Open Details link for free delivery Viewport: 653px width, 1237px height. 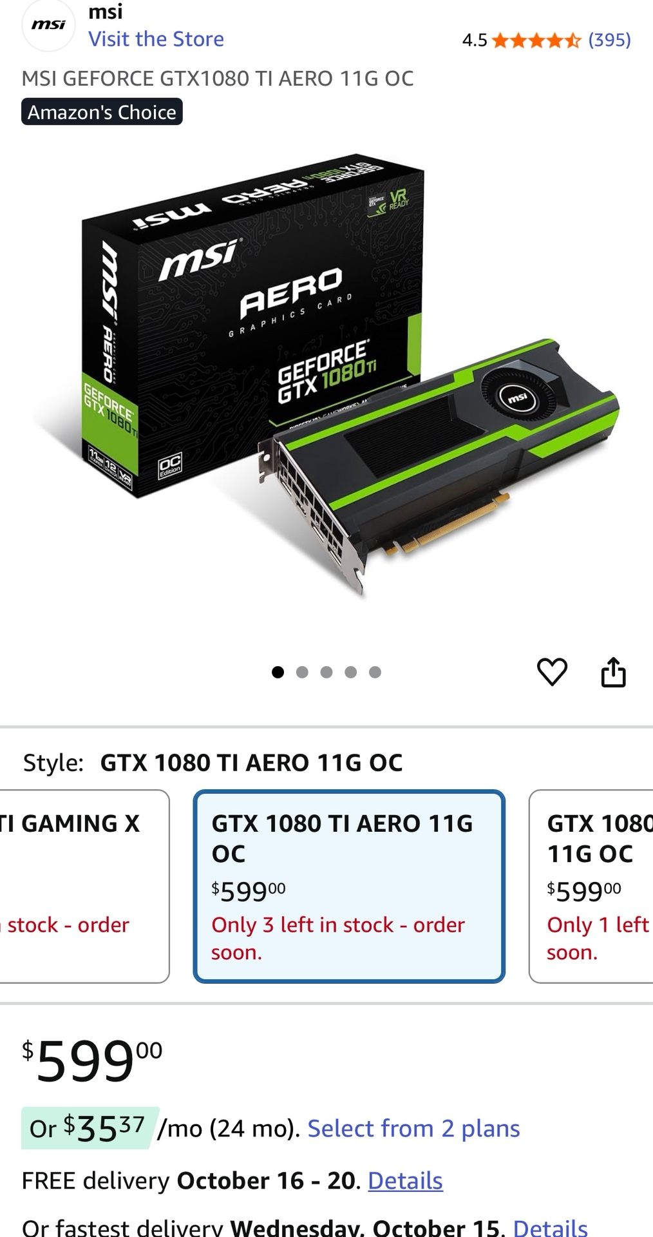[405, 1180]
